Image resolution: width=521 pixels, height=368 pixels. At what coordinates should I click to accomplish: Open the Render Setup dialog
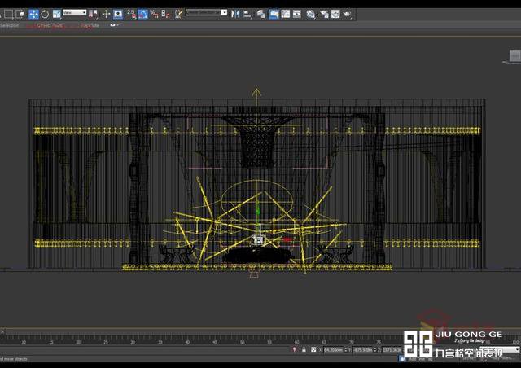click(x=323, y=14)
